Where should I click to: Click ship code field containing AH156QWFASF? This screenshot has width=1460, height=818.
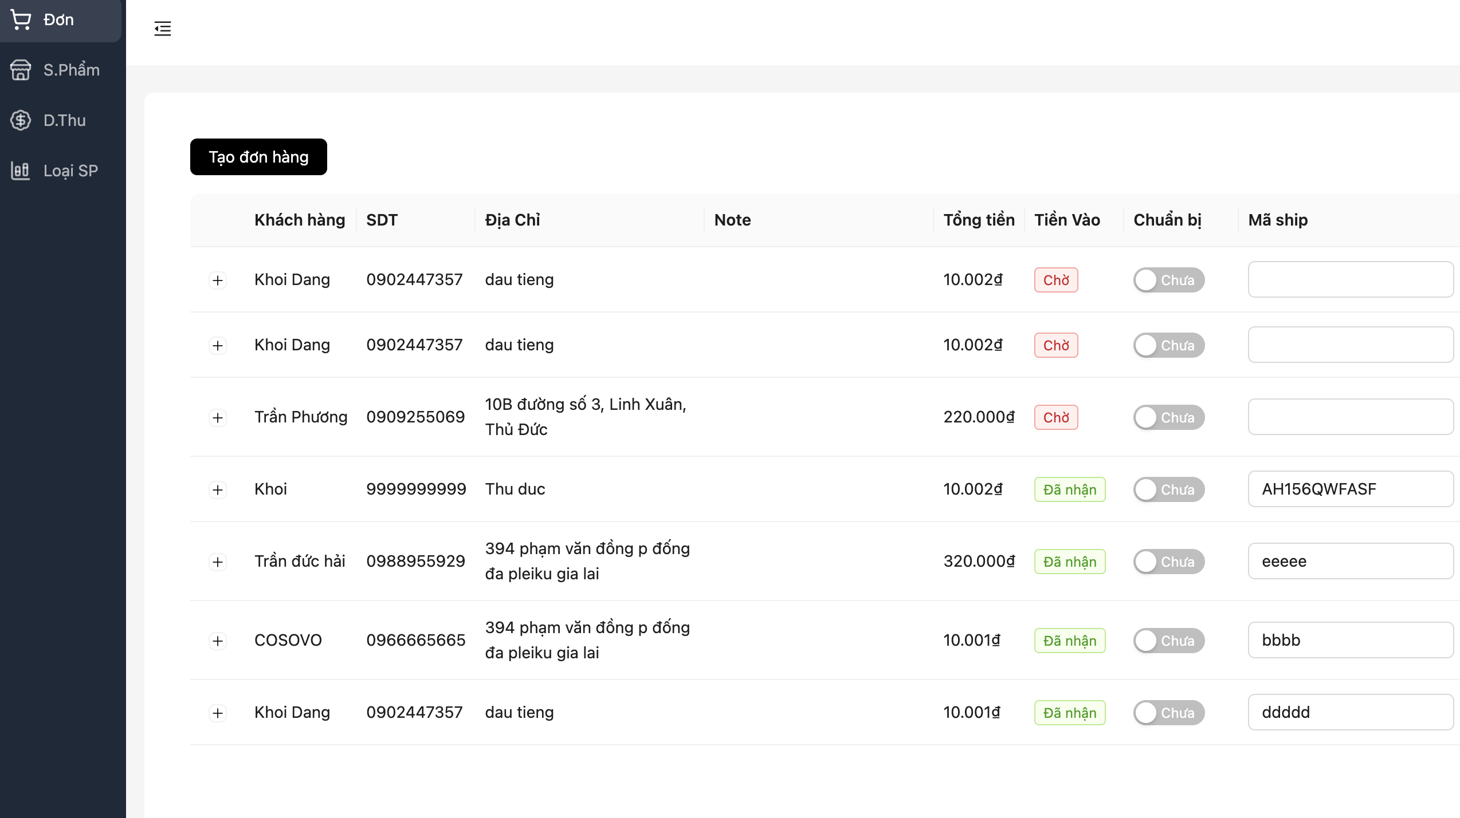(1350, 489)
